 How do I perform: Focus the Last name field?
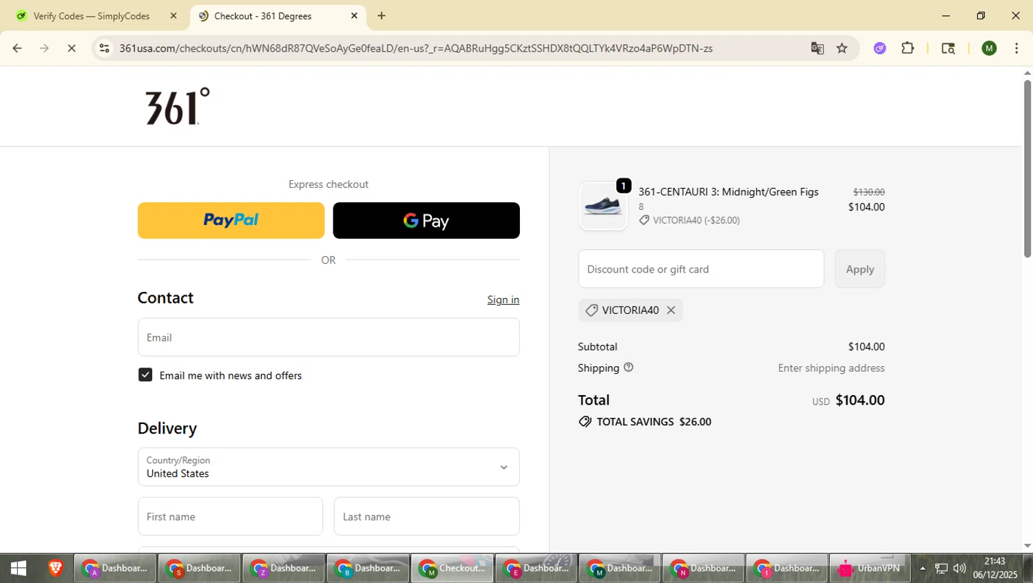point(426,516)
